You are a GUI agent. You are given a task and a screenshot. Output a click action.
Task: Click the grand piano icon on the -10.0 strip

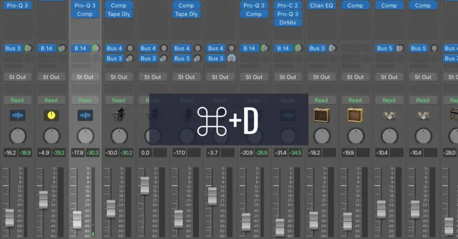(x=119, y=115)
